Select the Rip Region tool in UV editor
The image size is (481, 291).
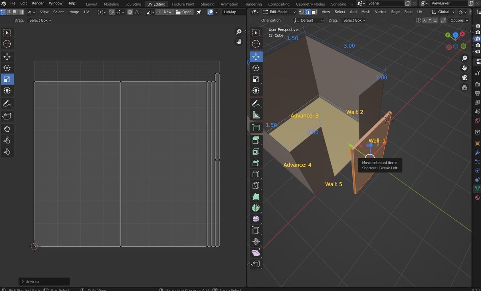coord(7,116)
